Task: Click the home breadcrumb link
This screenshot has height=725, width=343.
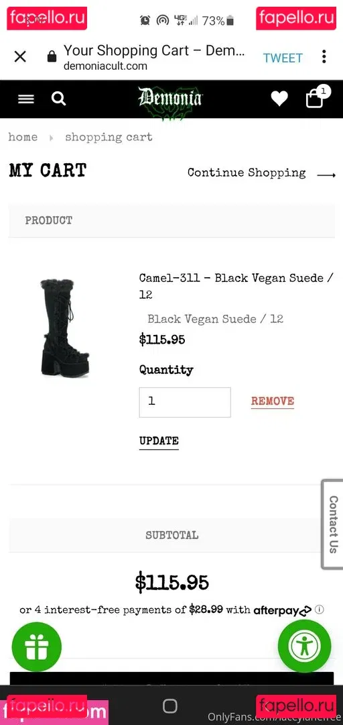Action: [23, 138]
